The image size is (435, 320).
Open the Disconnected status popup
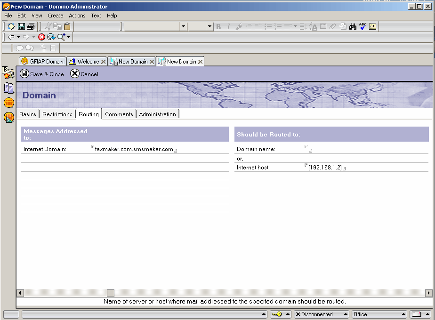pos(322,314)
